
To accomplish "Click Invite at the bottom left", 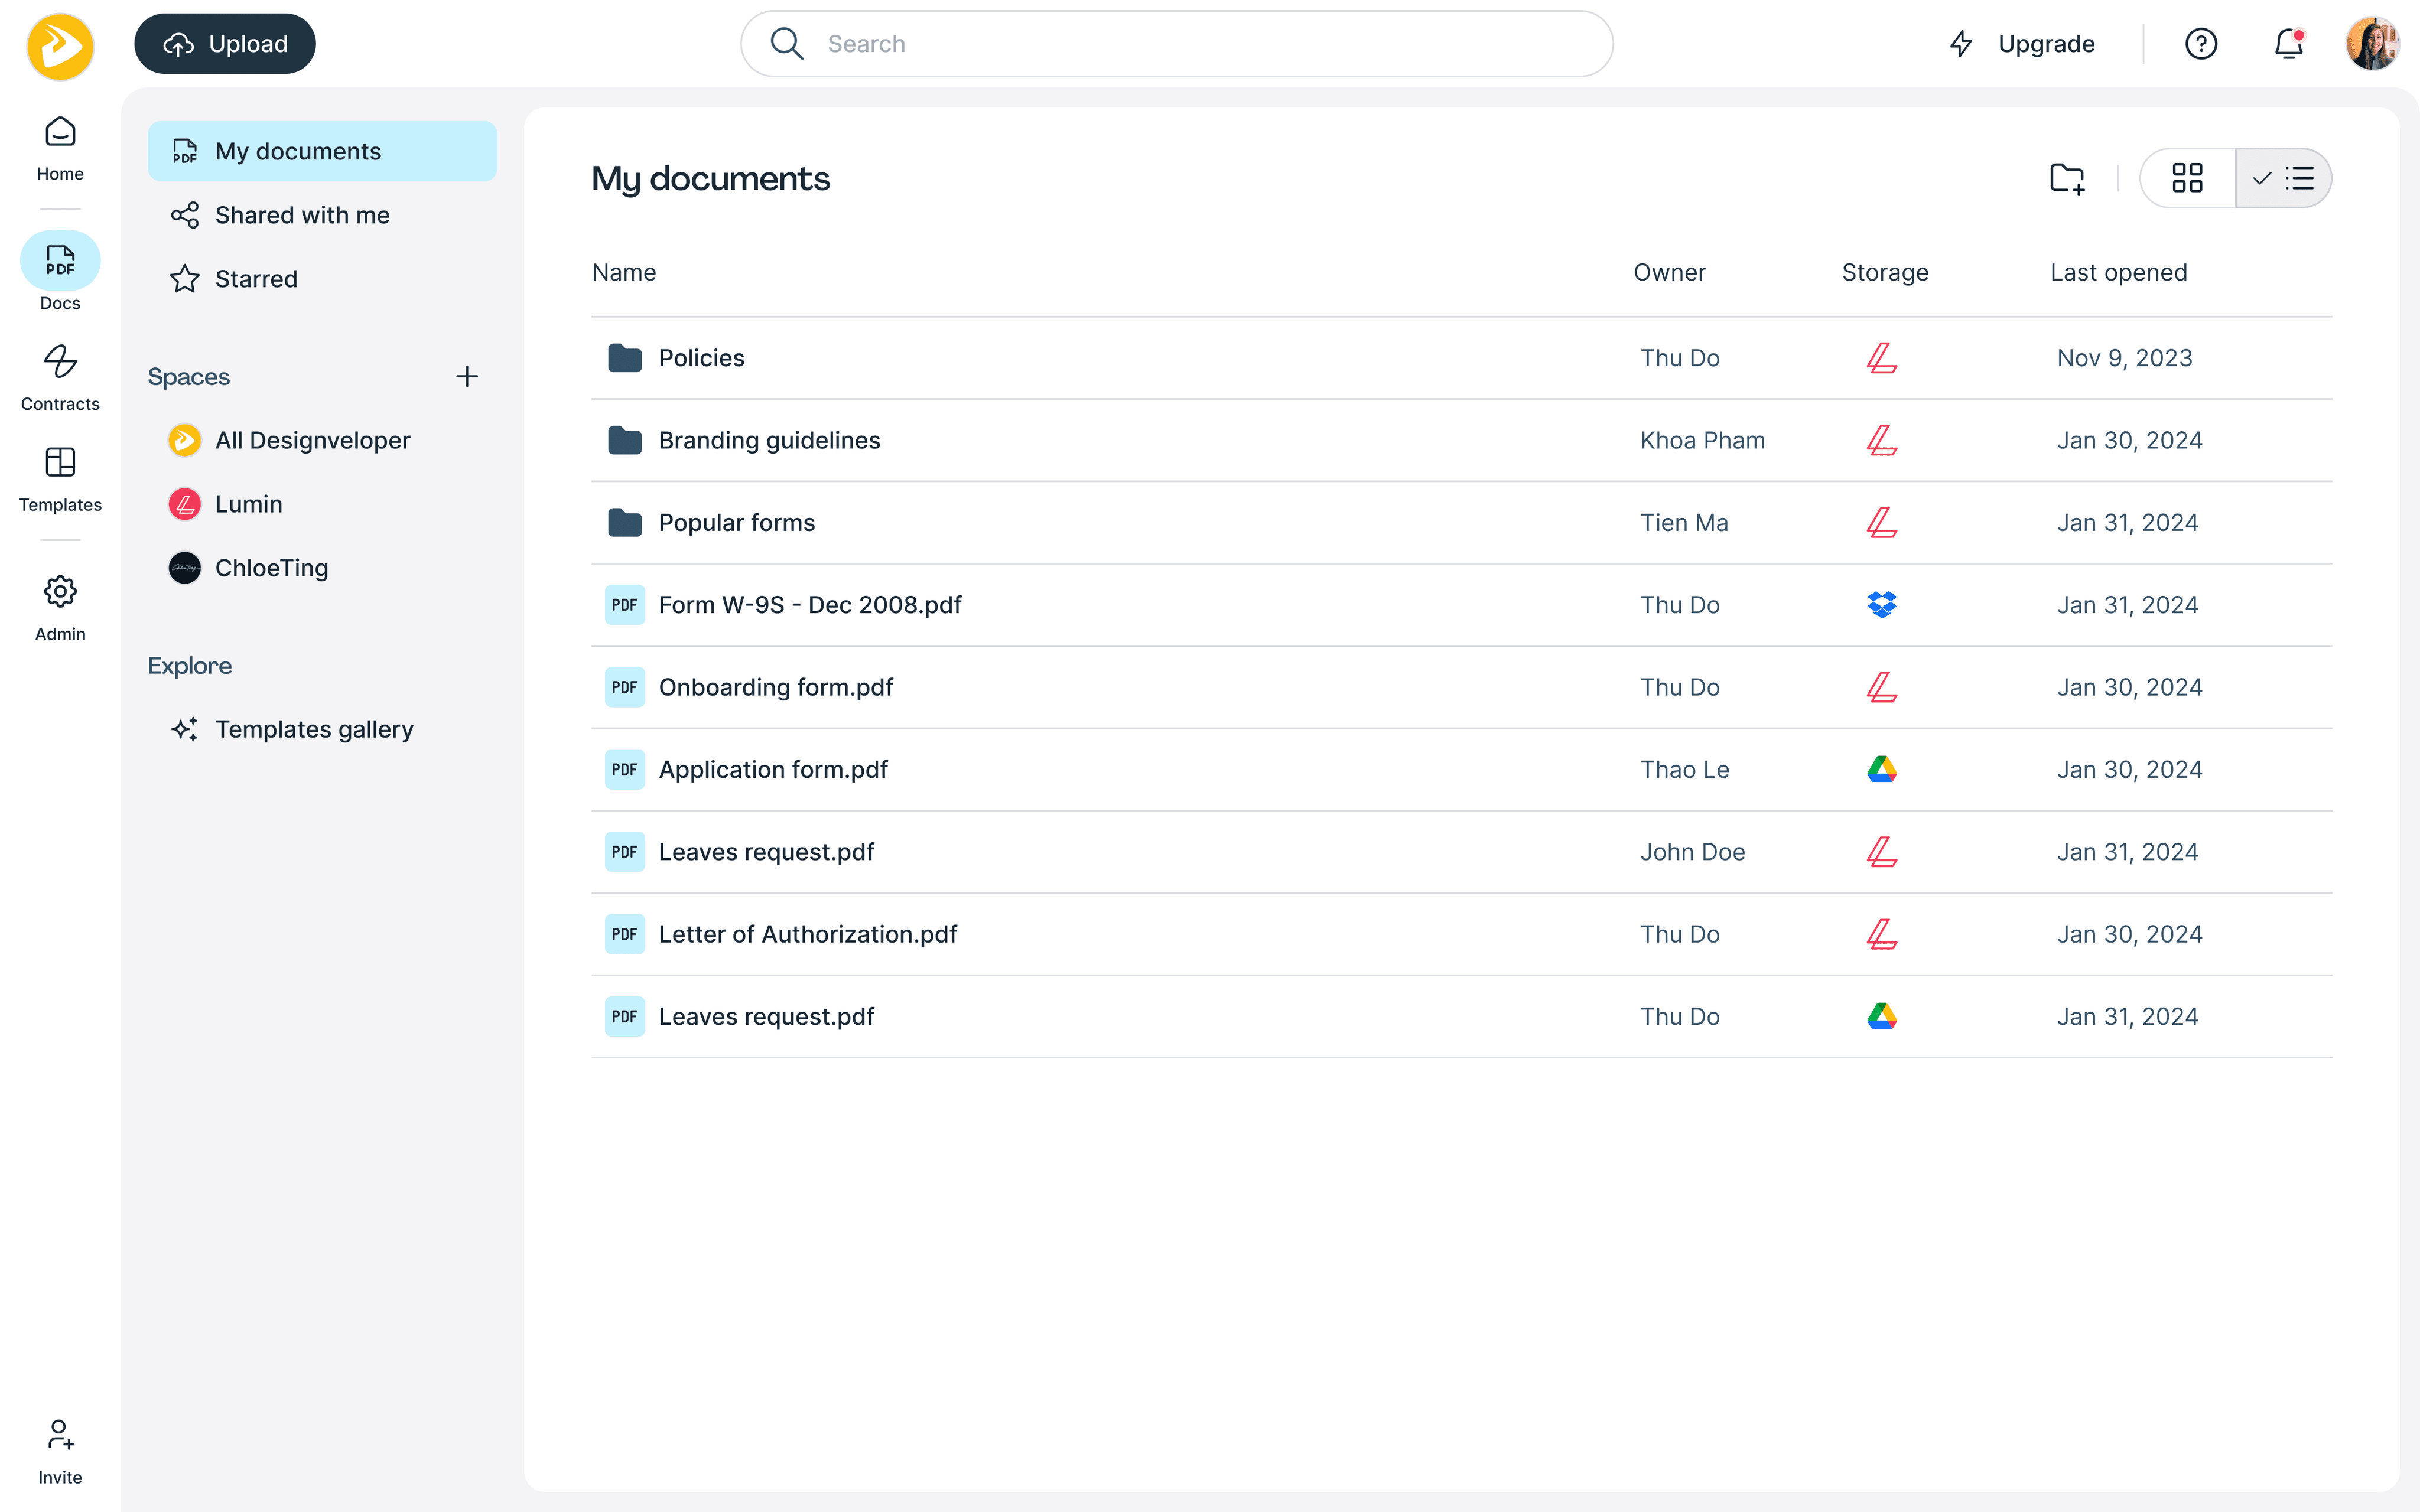I will (x=60, y=1451).
